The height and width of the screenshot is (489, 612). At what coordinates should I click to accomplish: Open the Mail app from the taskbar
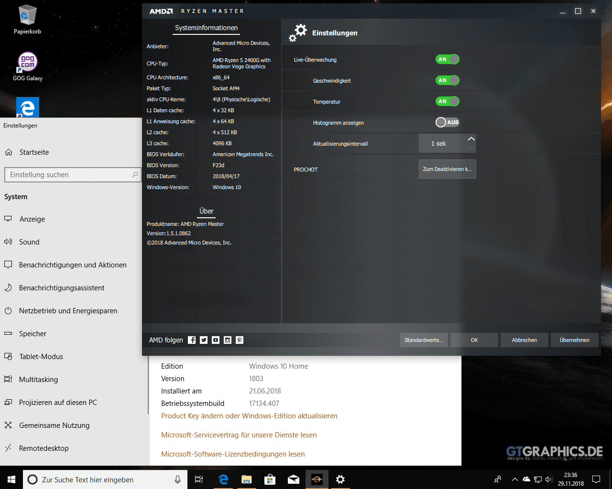click(x=294, y=479)
